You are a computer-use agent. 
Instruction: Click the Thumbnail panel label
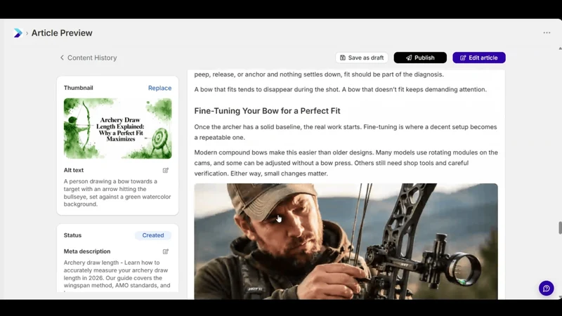[x=78, y=88]
